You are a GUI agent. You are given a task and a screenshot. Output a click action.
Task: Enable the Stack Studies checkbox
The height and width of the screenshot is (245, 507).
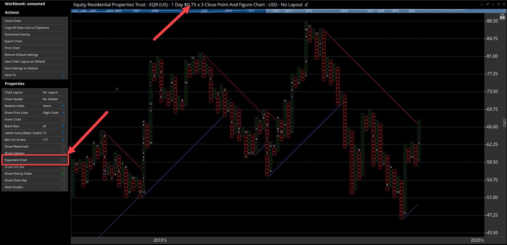point(63,187)
